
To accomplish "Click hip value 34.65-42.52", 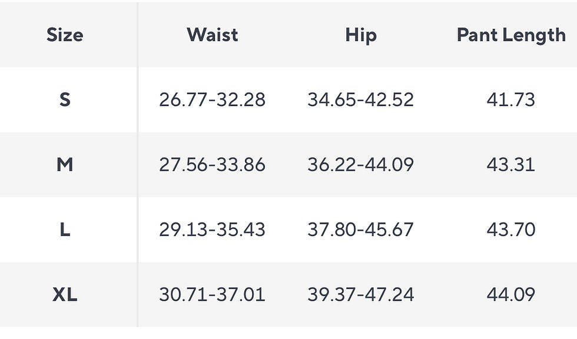I will 360,99.
